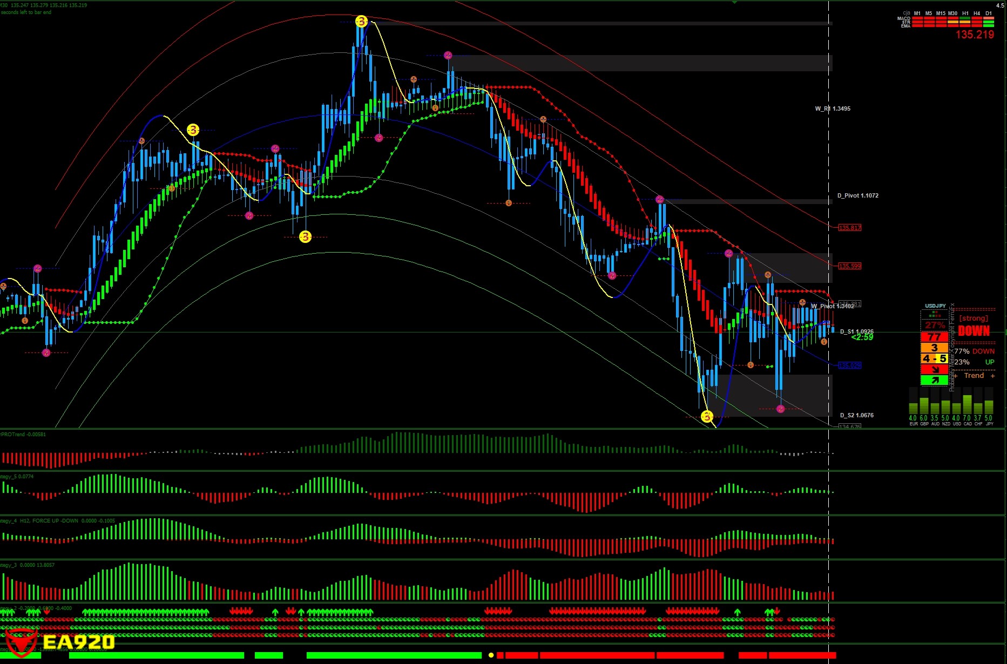Click the orange 3 box in probability meter
Screen dimensions: 1007x664
tap(934, 348)
